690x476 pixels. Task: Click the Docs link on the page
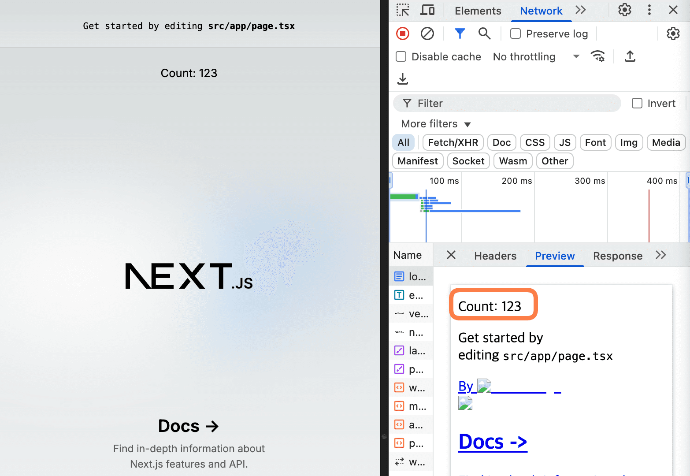tap(189, 426)
